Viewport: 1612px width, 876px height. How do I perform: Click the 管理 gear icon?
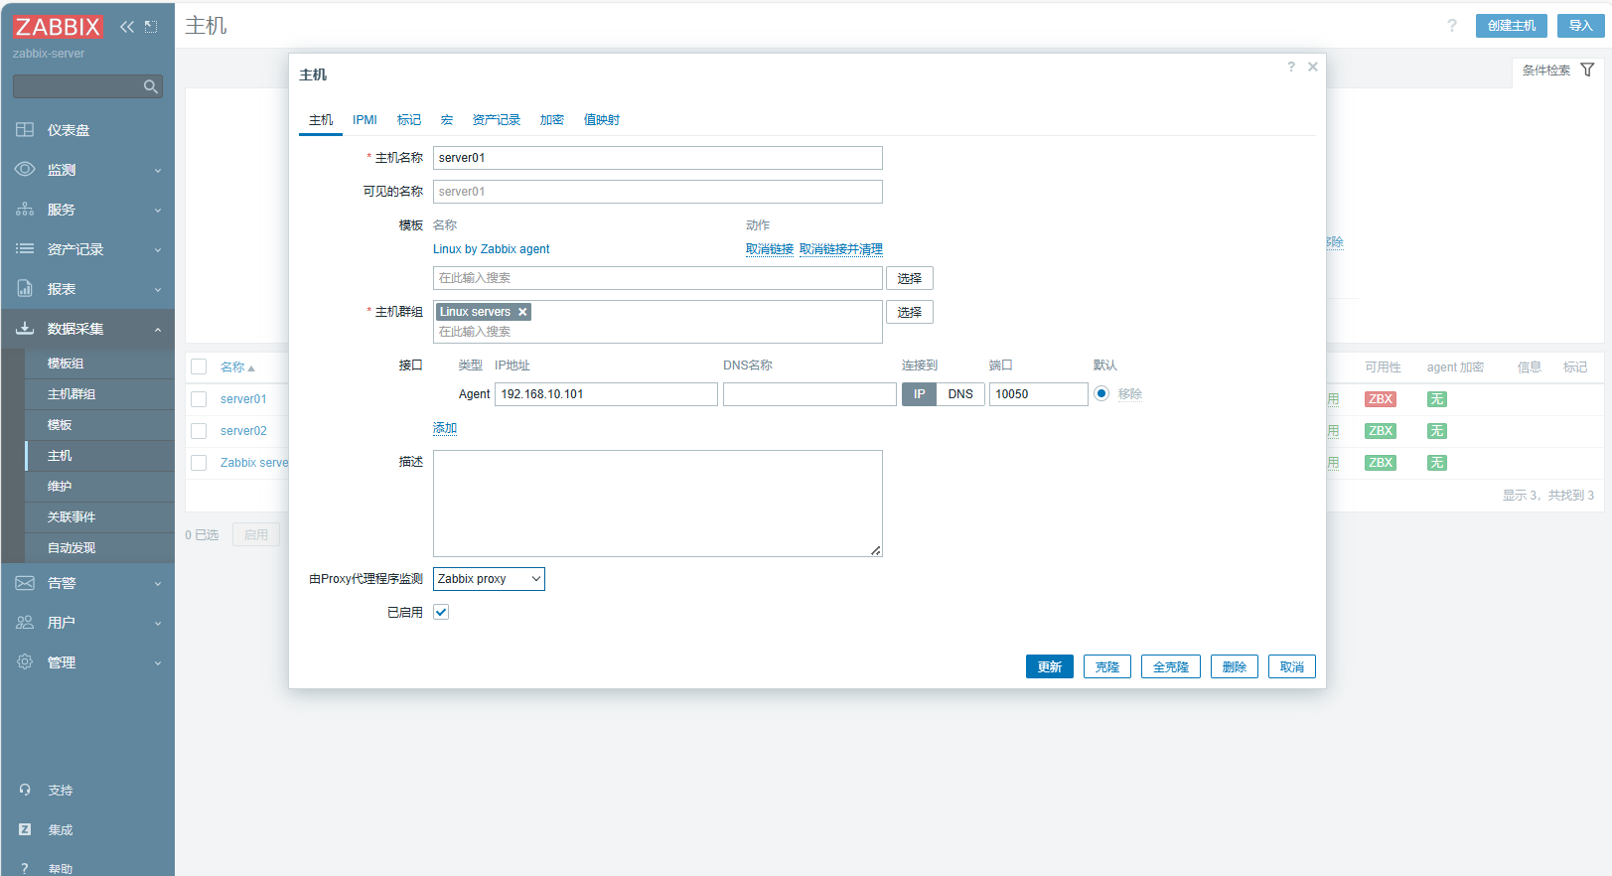(25, 662)
